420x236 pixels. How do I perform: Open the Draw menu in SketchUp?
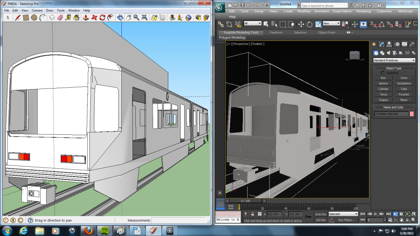click(50, 10)
